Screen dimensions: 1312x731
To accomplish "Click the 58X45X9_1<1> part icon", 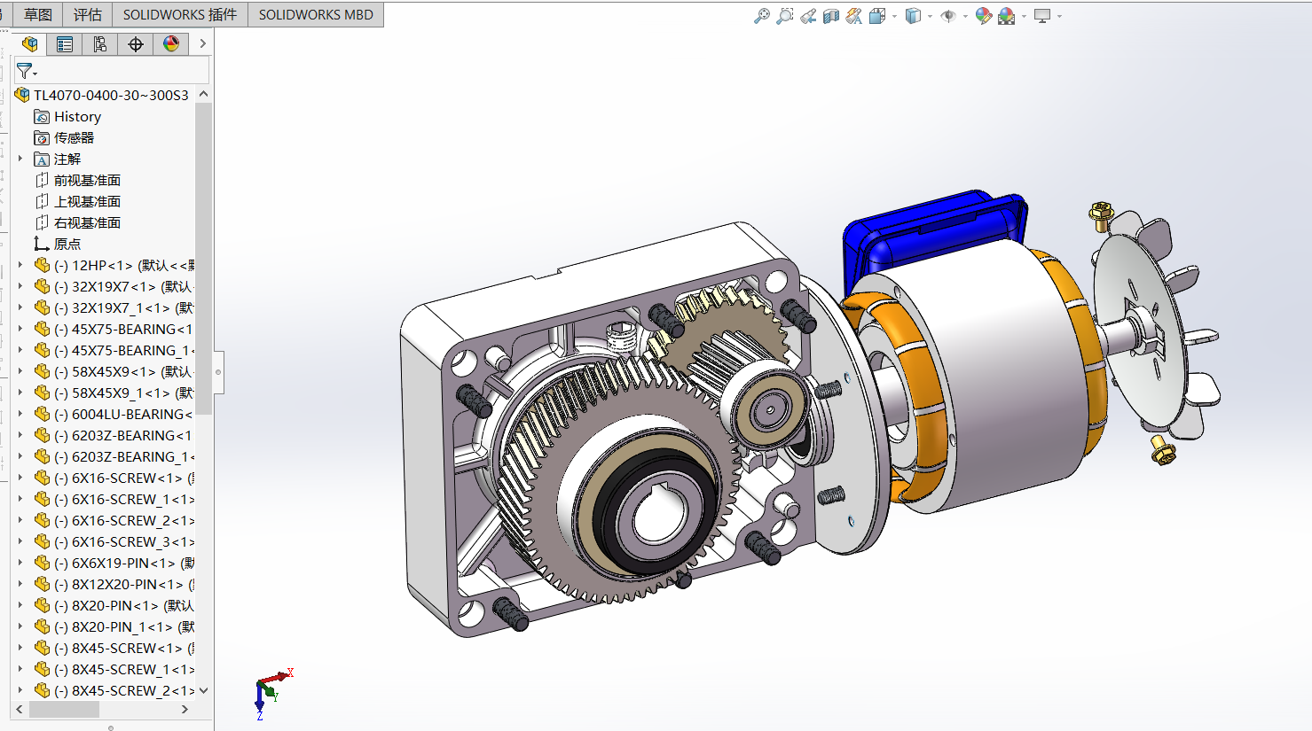I will coord(42,393).
